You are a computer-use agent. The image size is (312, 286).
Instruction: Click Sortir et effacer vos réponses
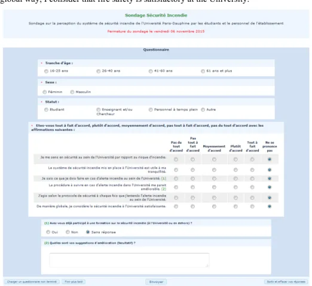(x=286, y=282)
